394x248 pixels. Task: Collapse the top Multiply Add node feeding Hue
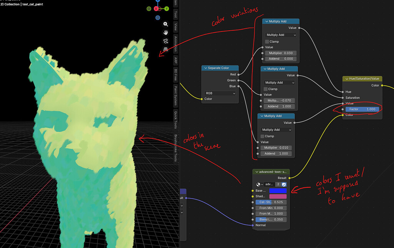pyautogui.click(x=267, y=21)
